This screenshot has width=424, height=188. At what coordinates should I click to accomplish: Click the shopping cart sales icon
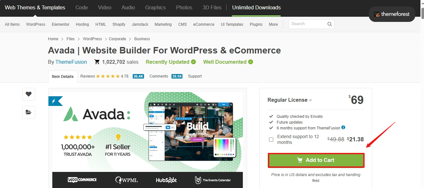tap(97, 62)
